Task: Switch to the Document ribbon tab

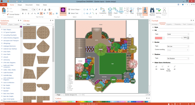Action: [29, 5]
